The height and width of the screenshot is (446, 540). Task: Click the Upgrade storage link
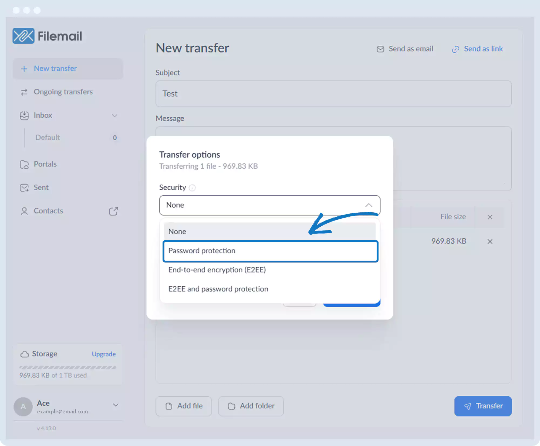(104, 354)
